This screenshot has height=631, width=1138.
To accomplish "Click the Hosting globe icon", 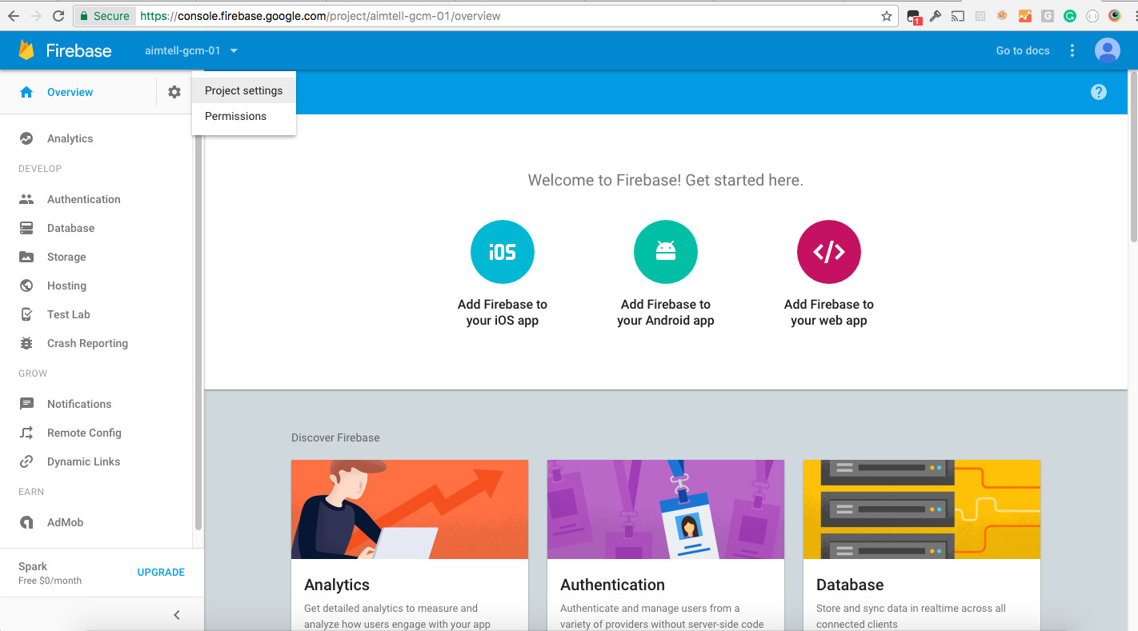I will [x=26, y=286].
